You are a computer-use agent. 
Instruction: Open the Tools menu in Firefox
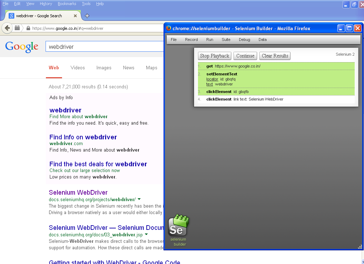pos(86,4)
